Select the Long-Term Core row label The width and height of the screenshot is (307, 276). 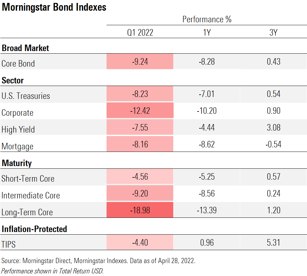(27, 212)
